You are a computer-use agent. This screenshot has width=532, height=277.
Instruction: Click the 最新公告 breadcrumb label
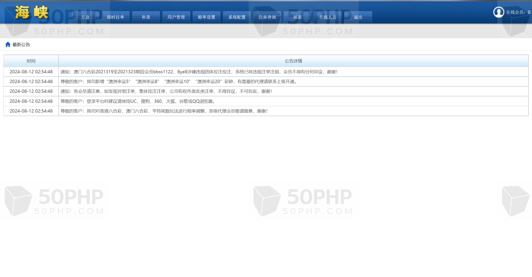(x=21, y=45)
